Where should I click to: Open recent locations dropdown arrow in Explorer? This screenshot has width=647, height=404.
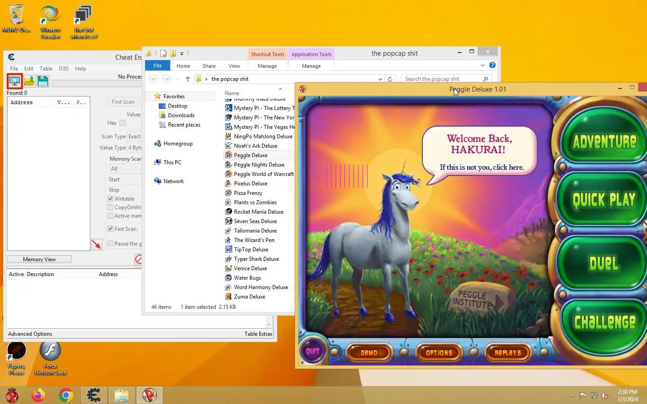point(177,79)
